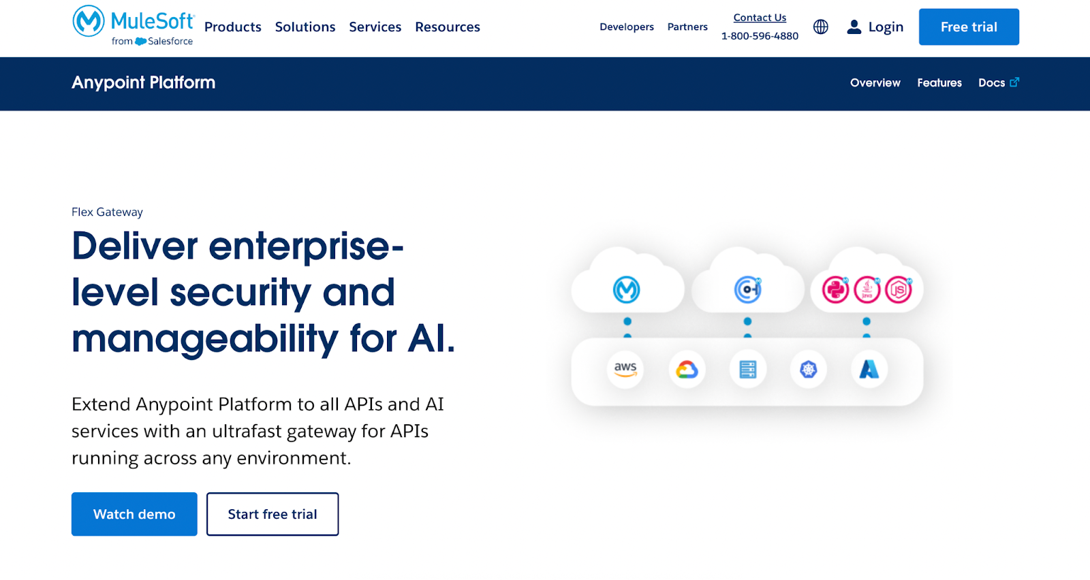
Task: Go to the Partners page
Action: [687, 27]
